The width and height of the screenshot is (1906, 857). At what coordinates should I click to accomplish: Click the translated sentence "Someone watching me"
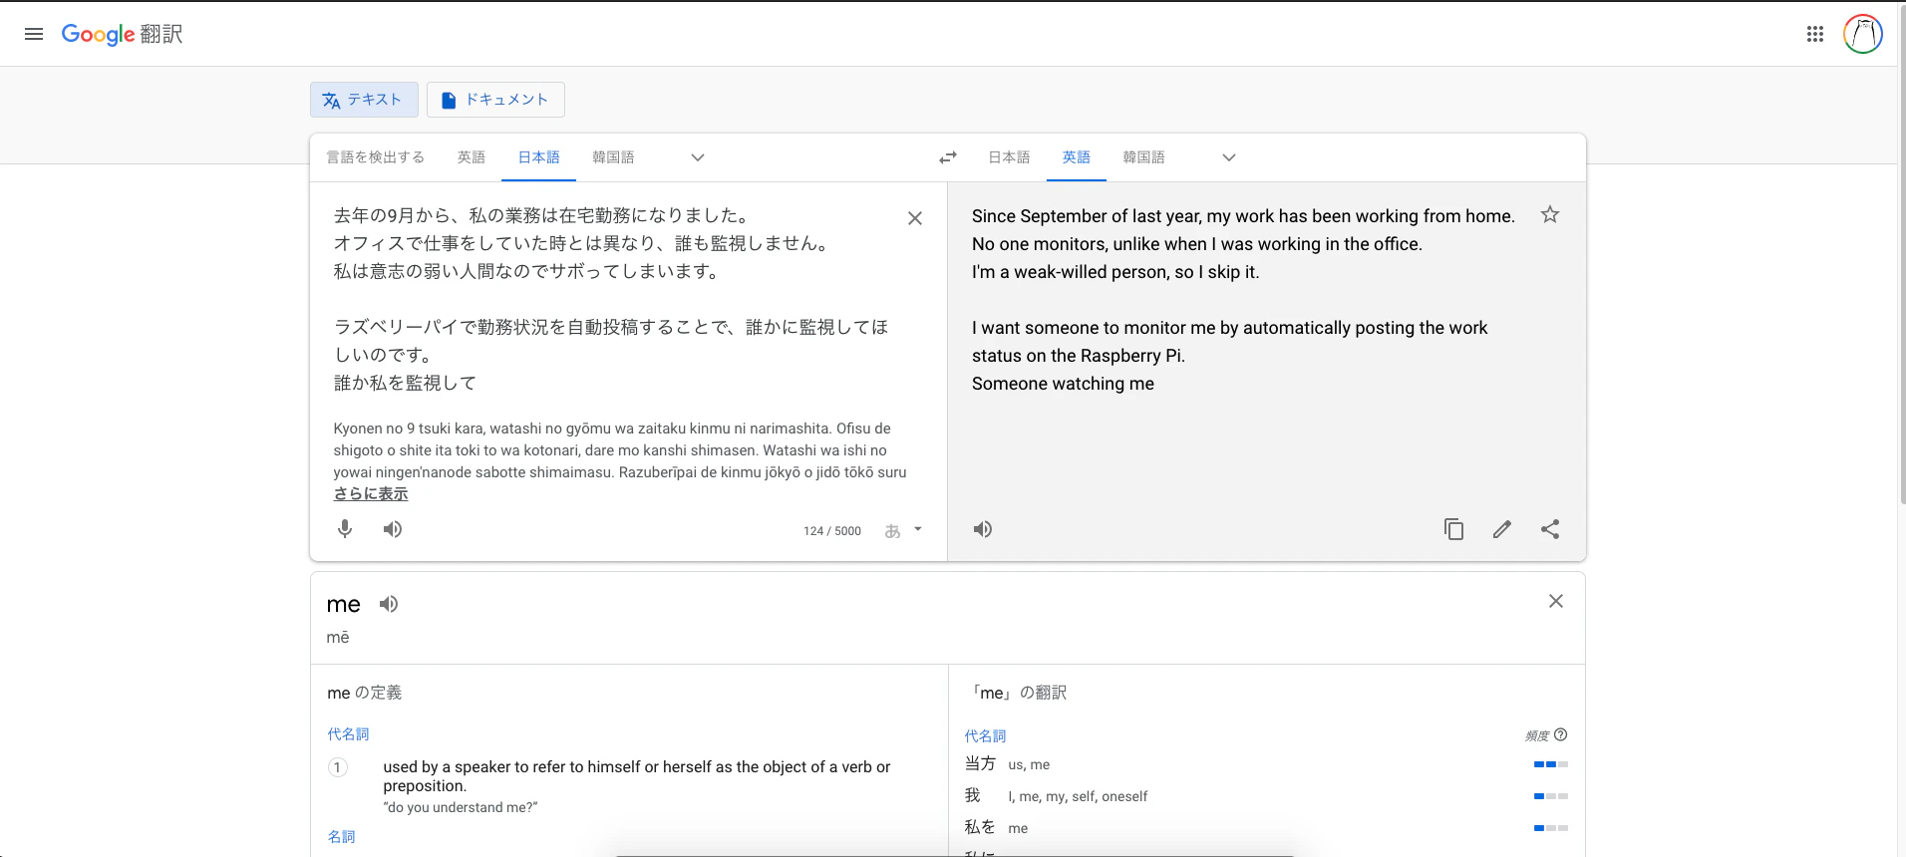click(1063, 384)
